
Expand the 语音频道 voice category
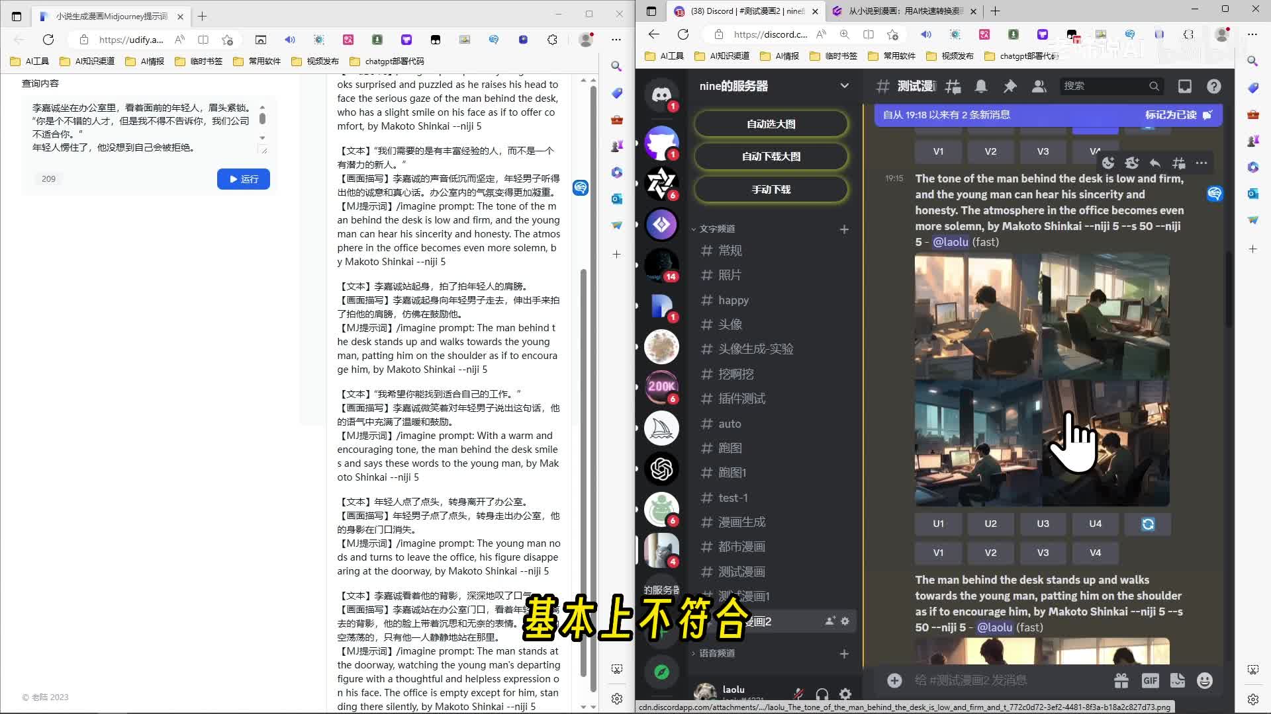716,653
